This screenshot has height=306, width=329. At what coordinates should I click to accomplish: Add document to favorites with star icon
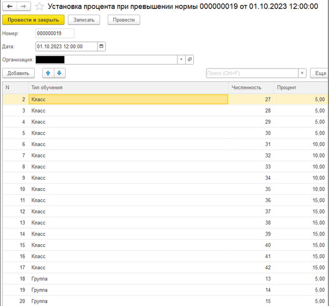coord(39,7)
